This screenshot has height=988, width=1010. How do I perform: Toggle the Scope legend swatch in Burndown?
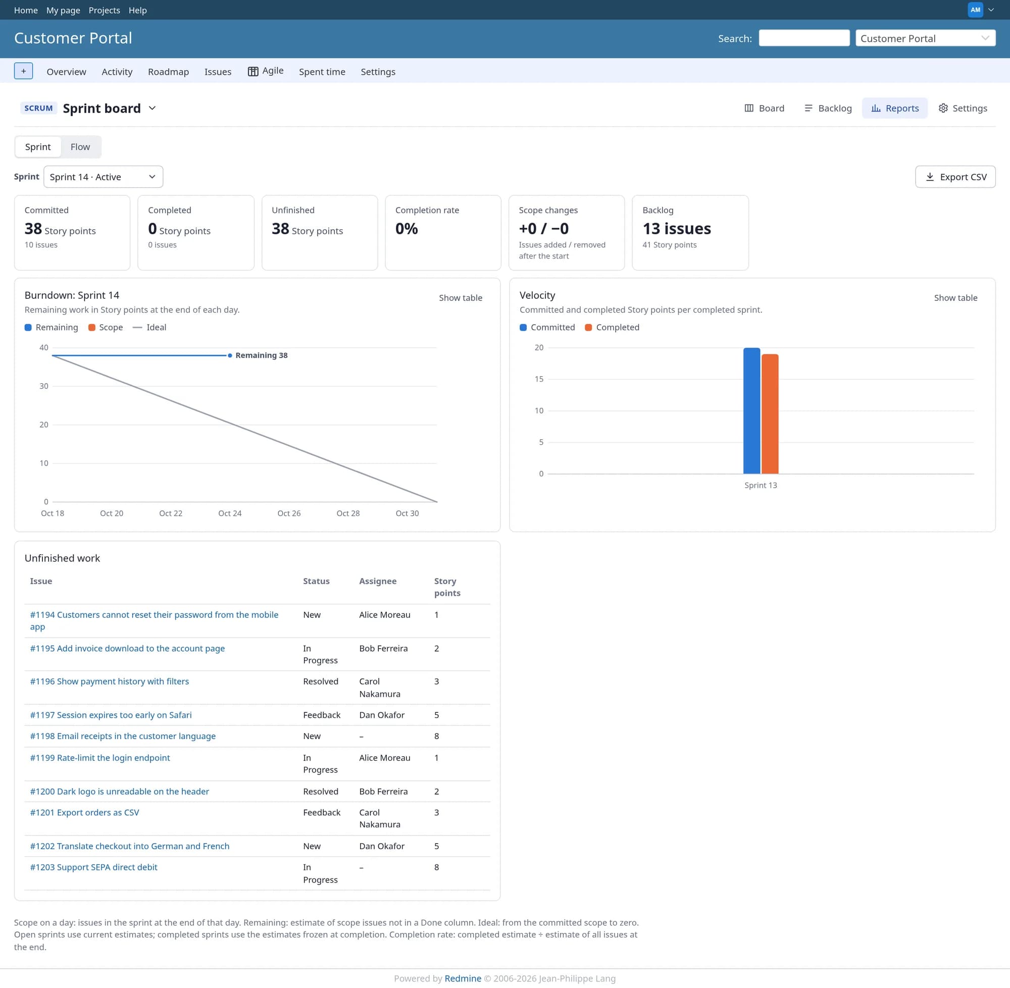[92, 328]
